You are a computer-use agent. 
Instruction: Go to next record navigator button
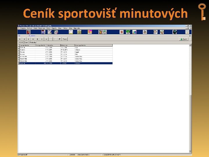[28, 39]
